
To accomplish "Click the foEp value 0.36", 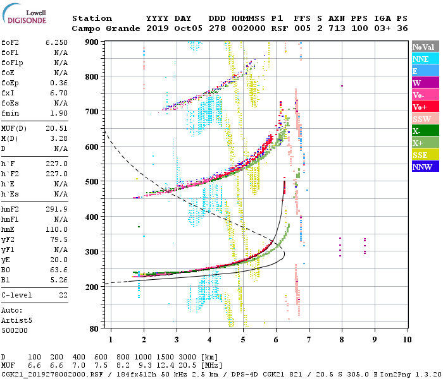I will (59, 83).
